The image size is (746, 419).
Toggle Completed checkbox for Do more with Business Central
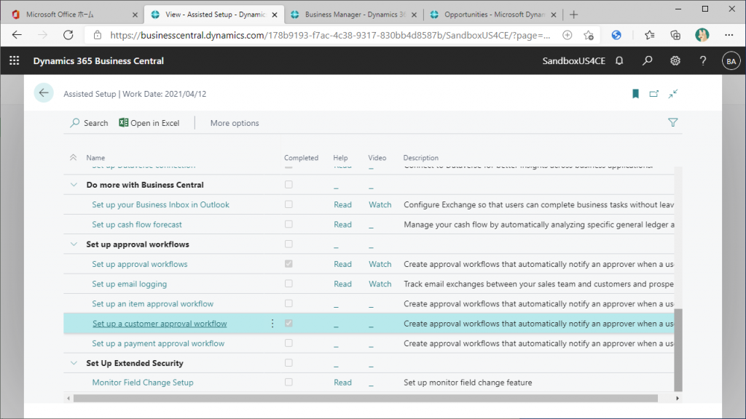[288, 184]
